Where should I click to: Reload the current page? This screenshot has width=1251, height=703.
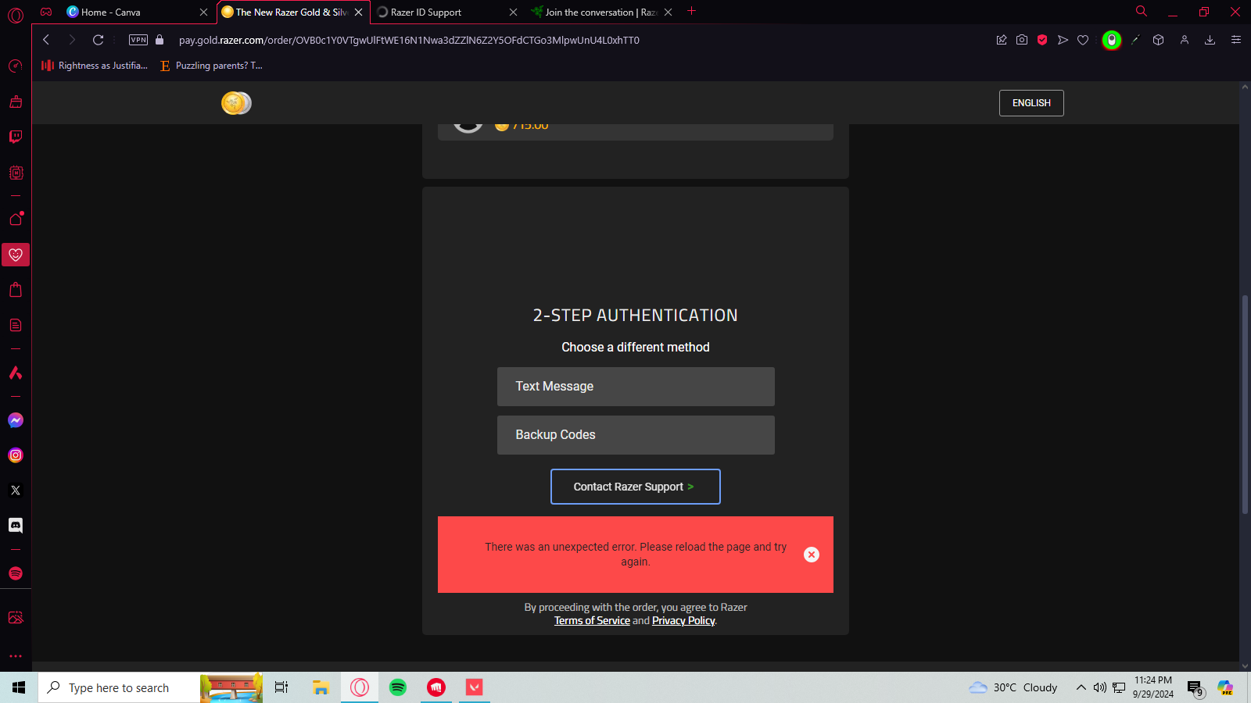(98, 40)
